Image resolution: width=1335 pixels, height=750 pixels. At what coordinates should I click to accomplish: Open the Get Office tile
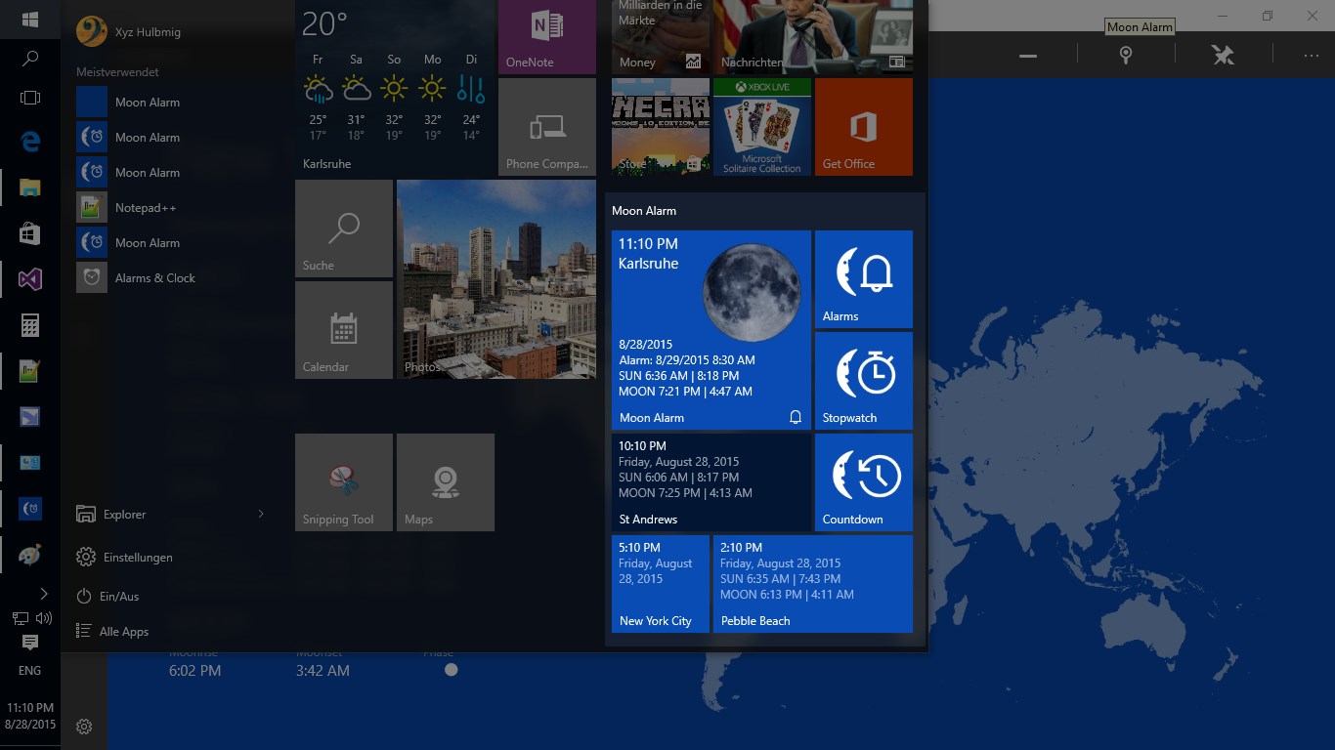coord(863,127)
